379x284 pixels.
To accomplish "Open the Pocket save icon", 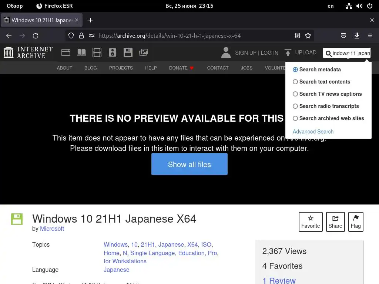I will (343, 36).
